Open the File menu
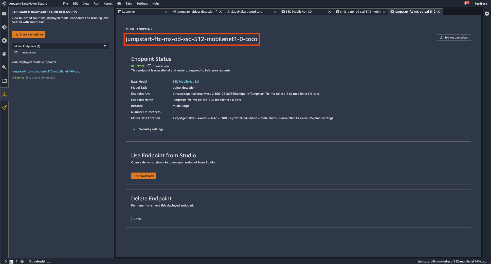 (x=65, y=4)
